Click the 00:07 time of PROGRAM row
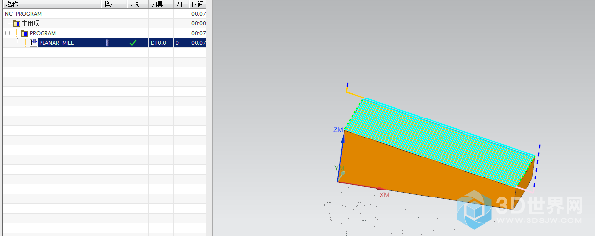 pyautogui.click(x=198, y=33)
